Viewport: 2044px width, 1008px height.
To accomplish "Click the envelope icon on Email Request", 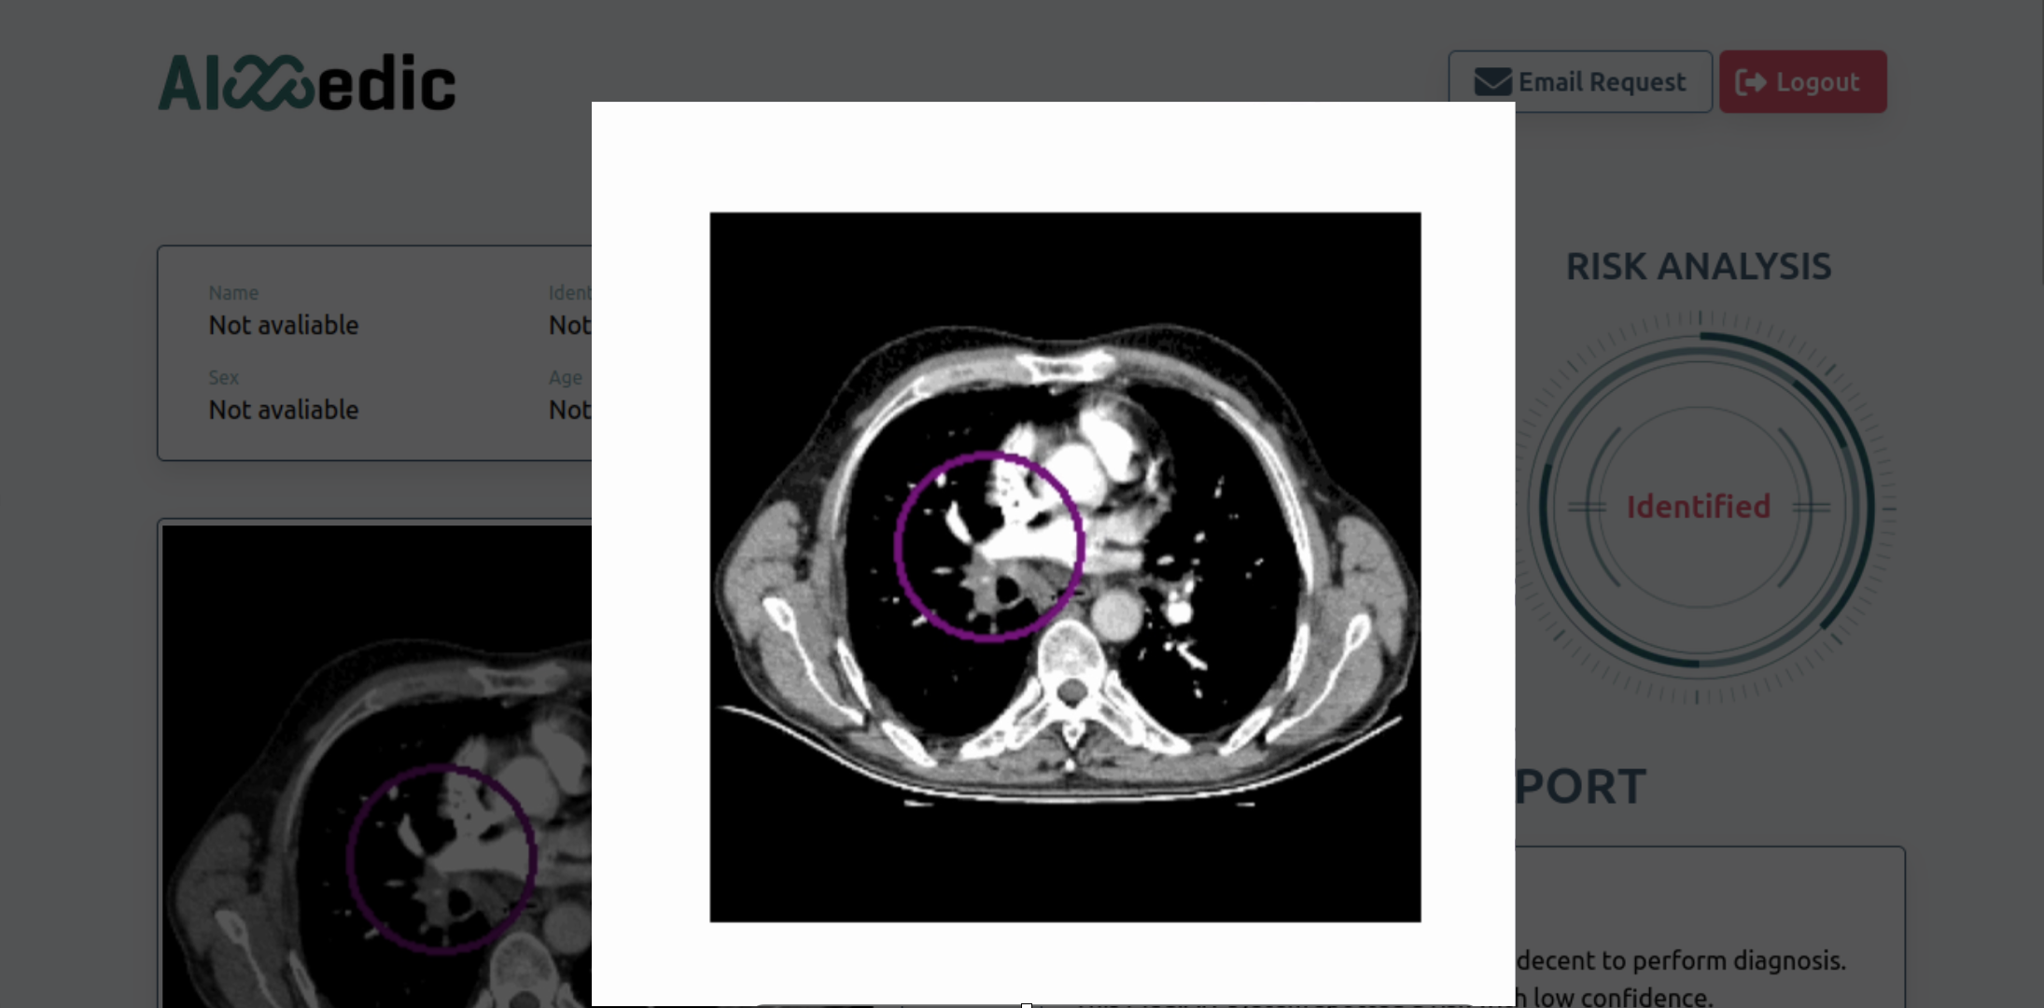I will (x=1492, y=82).
